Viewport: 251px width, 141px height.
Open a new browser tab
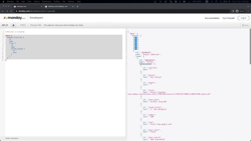pos(78,7)
